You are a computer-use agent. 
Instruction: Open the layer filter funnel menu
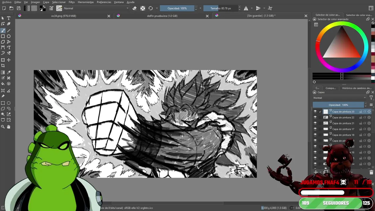point(371,98)
